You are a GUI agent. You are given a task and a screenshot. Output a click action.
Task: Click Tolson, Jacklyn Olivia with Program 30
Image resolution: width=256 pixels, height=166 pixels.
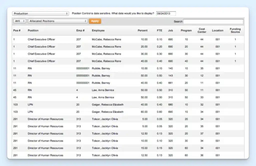click(105, 141)
